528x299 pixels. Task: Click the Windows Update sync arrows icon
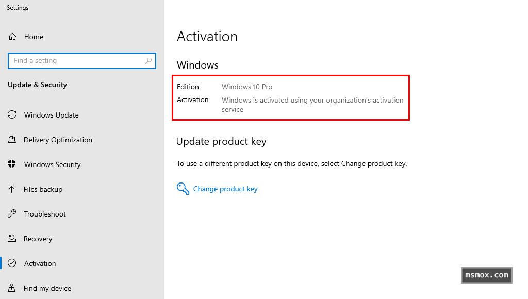click(x=12, y=115)
